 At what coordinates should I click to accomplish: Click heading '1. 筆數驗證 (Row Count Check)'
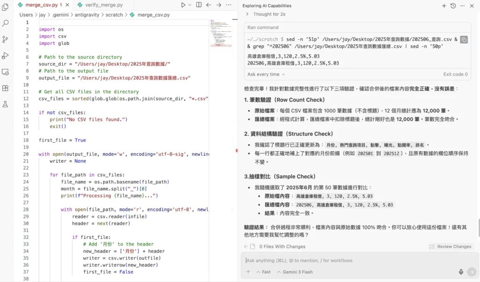coord(285,100)
